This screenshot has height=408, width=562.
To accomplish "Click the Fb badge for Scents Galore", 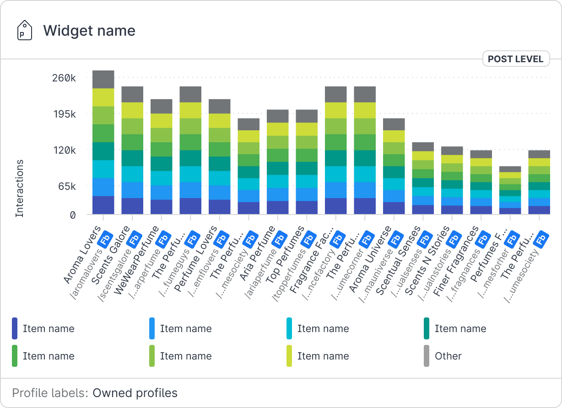I will pos(135,239).
